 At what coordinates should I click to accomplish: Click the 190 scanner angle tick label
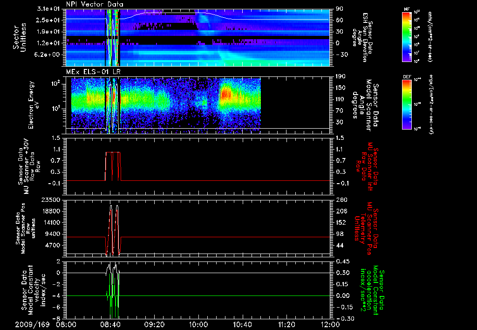pyautogui.click(x=341, y=77)
